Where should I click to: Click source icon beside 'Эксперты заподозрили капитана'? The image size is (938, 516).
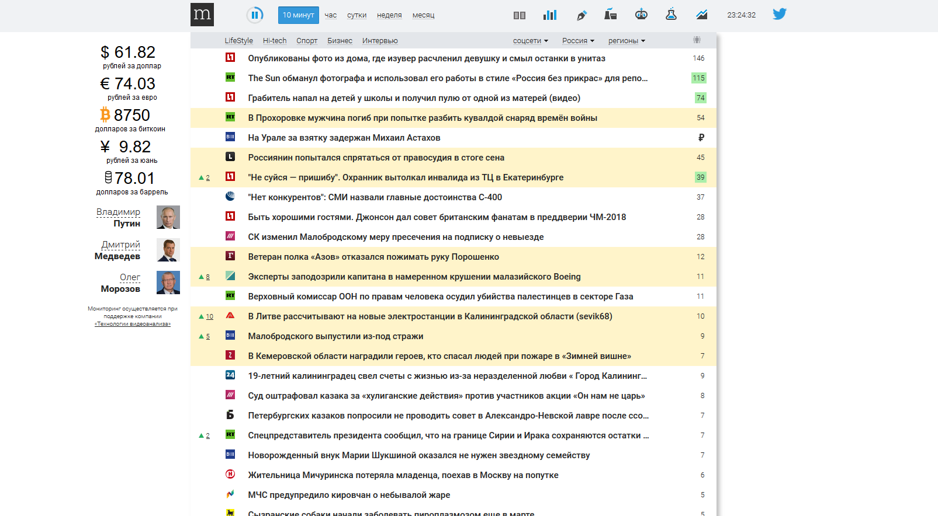click(x=230, y=276)
